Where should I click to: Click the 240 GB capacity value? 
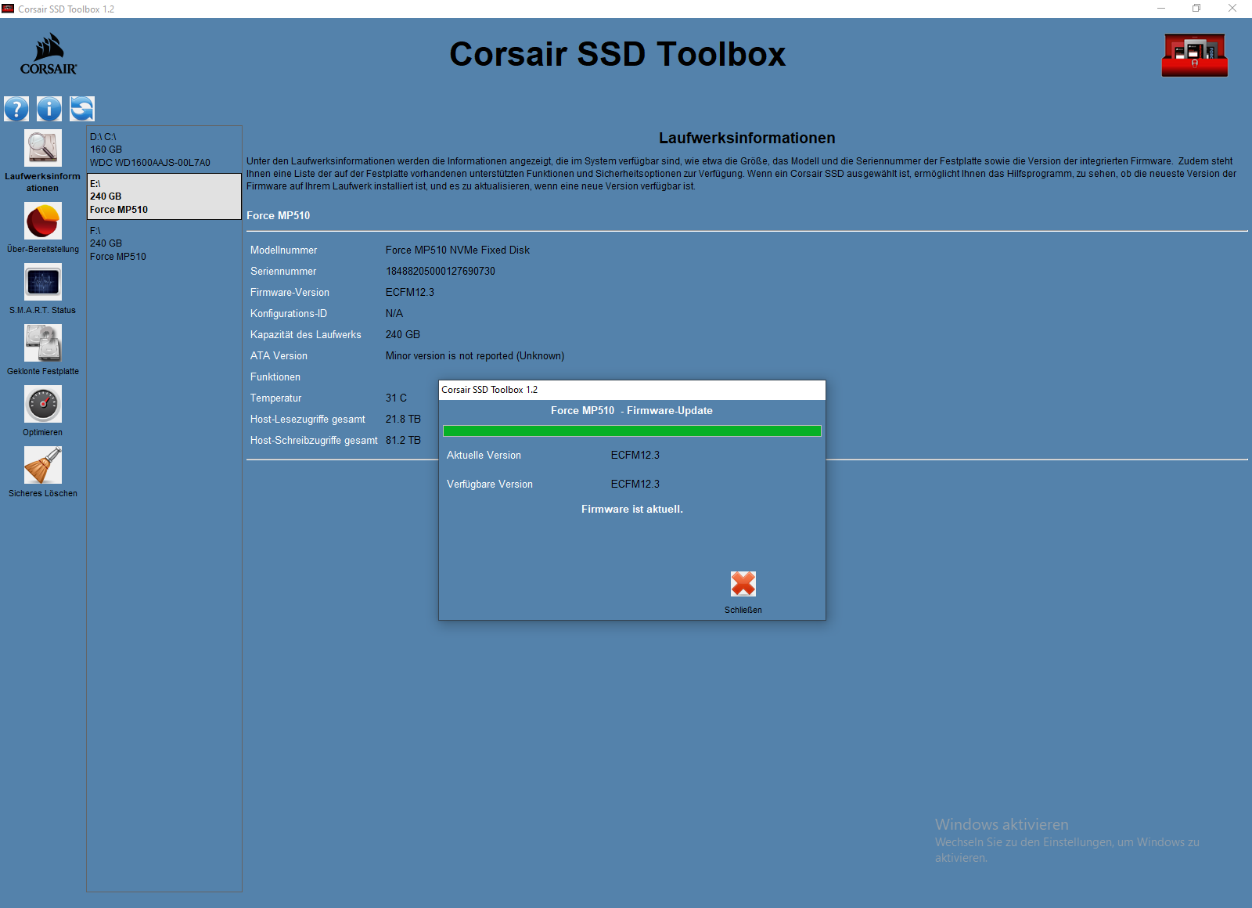click(x=403, y=335)
